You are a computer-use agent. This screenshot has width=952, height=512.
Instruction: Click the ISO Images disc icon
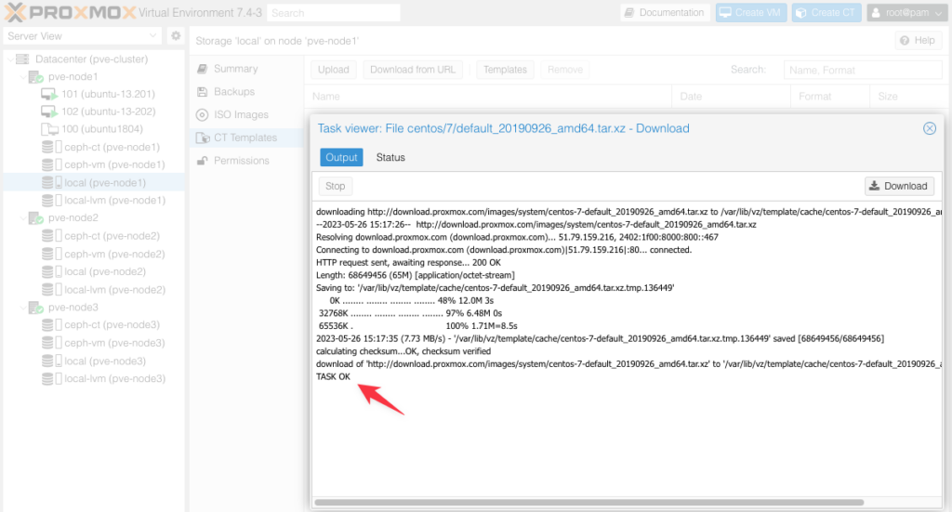pyautogui.click(x=202, y=114)
